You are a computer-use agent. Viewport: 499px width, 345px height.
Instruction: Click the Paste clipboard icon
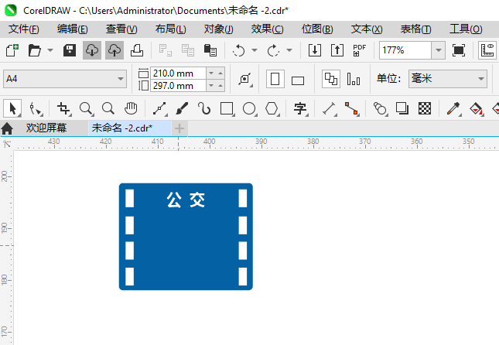[210, 50]
